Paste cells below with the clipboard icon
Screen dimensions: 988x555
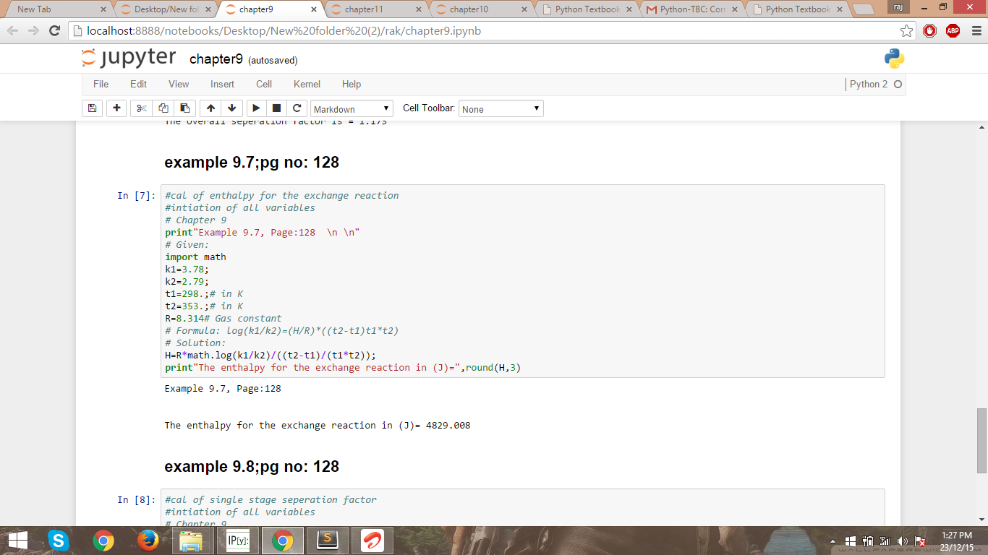[184, 108]
